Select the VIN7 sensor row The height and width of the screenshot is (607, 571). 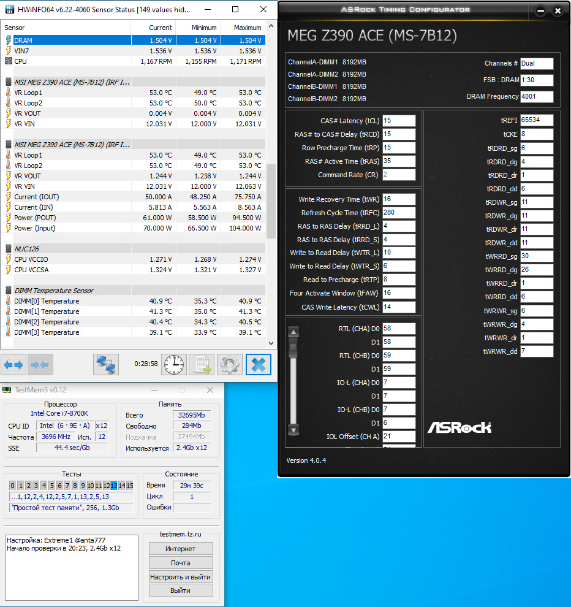133,51
